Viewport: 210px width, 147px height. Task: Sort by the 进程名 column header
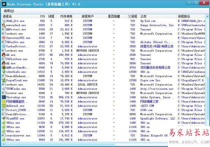pyautogui.click(x=17, y=16)
